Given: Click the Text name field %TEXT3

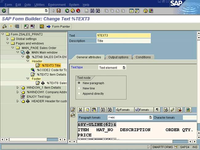Looking at the screenshot, I should [x=124, y=35].
